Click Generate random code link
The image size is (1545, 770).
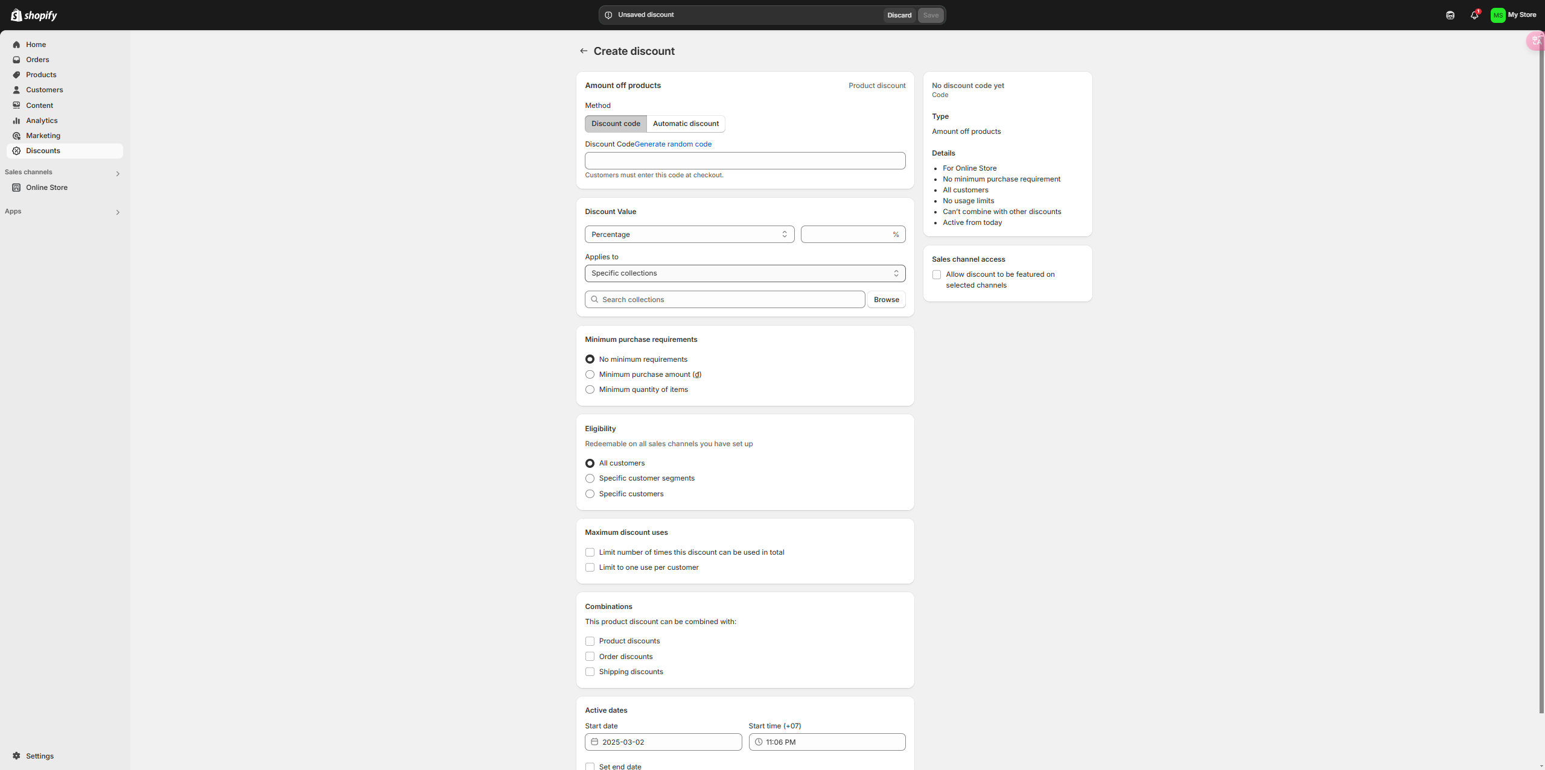673,144
